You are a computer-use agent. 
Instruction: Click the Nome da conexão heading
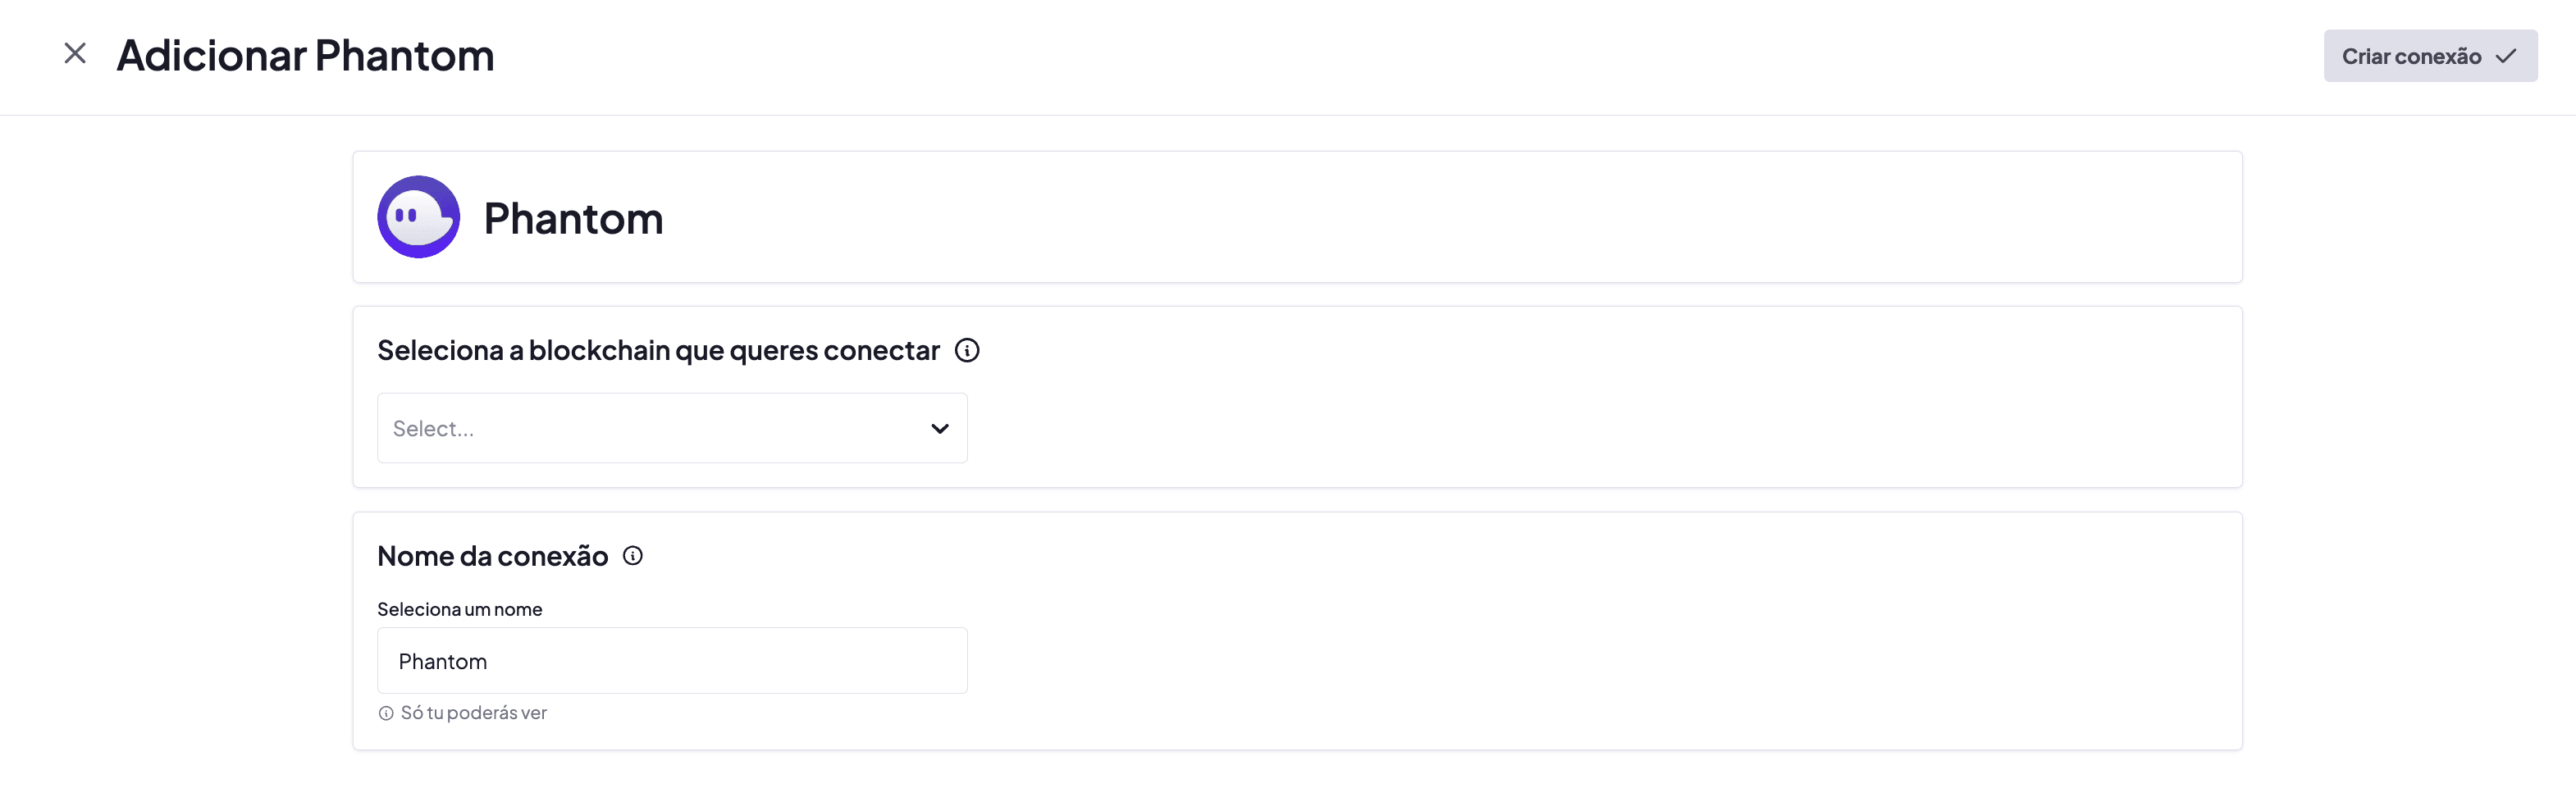point(492,556)
